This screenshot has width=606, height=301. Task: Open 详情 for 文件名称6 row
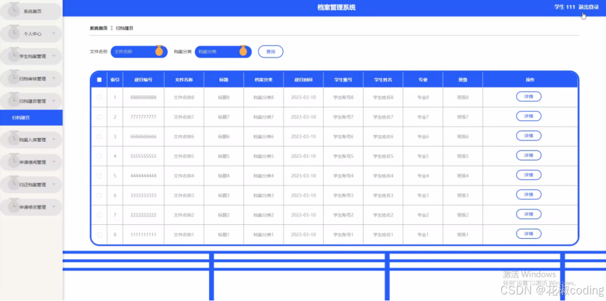pos(529,136)
